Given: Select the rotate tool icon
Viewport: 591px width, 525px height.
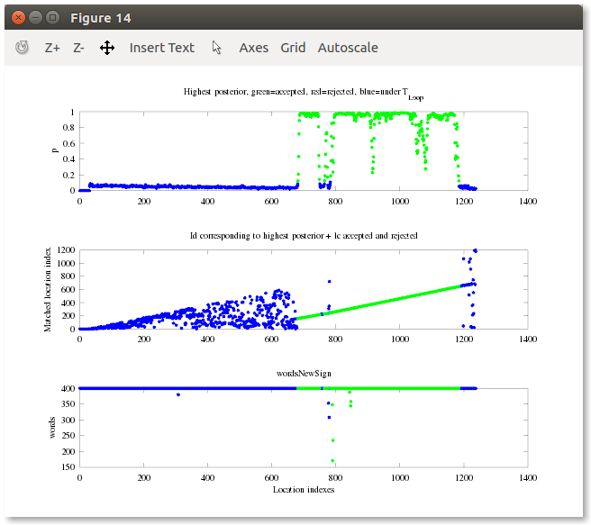Looking at the screenshot, I should (23, 48).
